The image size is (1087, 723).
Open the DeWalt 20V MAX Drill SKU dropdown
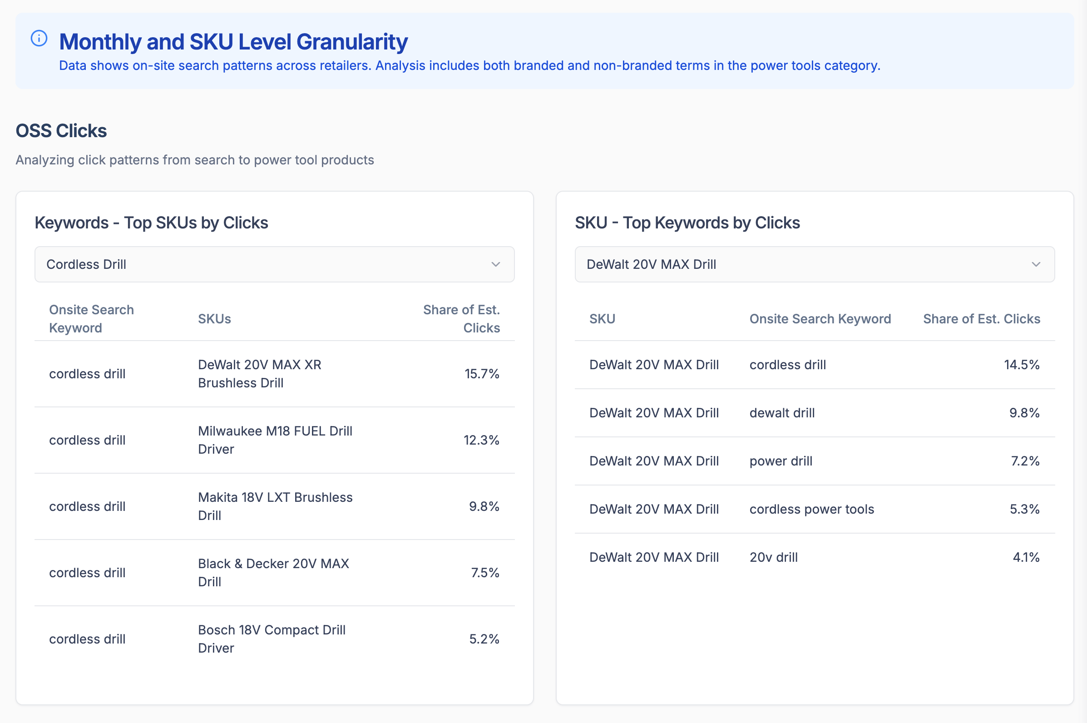[x=814, y=264]
